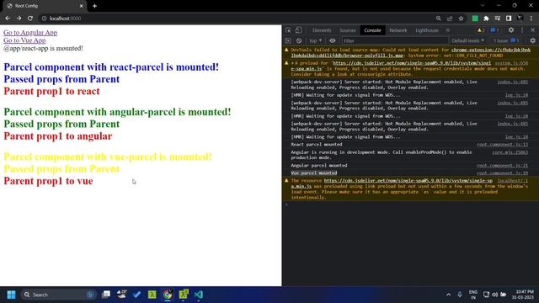This screenshot has width=539, height=303.
Task: Open the DevTools three-dot customize menu
Action: tap(522, 30)
